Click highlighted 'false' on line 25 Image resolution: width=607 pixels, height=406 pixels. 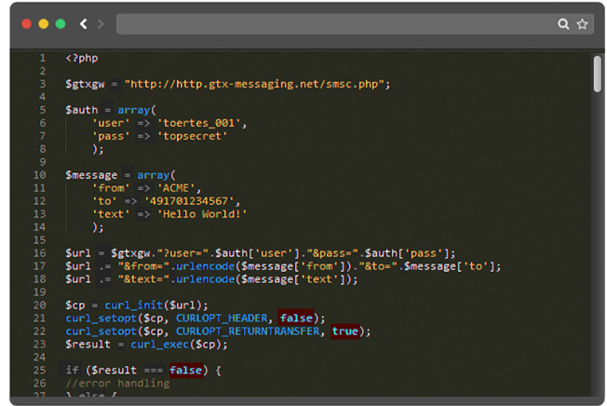click(x=186, y=371)
